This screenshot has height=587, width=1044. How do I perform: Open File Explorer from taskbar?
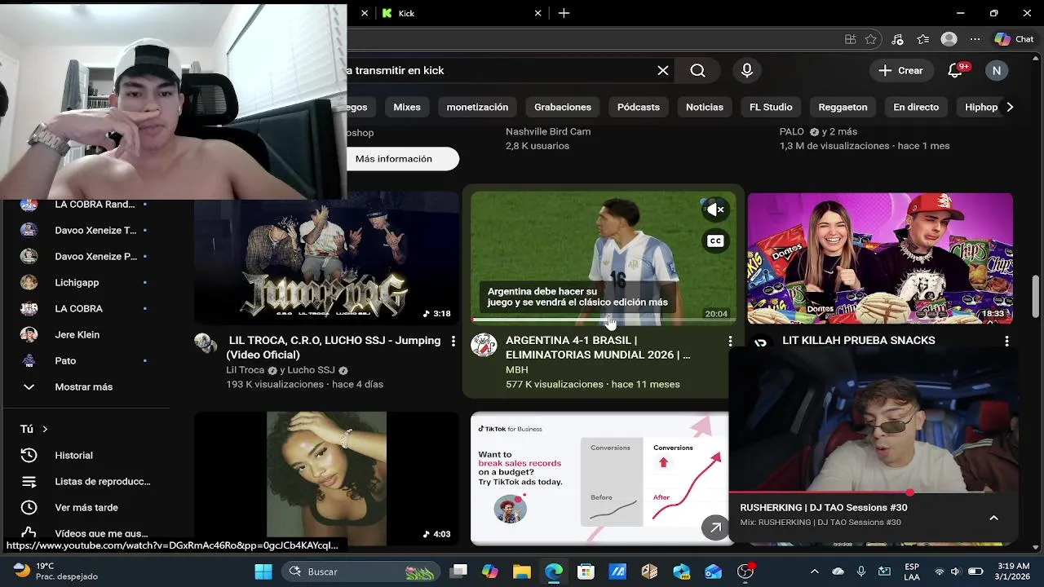pos(522,572)
